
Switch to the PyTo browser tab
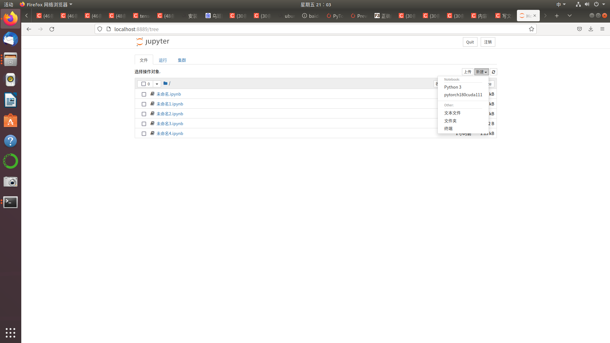point(335,16)
